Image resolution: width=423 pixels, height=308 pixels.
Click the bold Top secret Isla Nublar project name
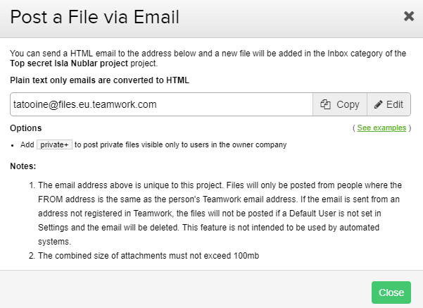(69, 63)
